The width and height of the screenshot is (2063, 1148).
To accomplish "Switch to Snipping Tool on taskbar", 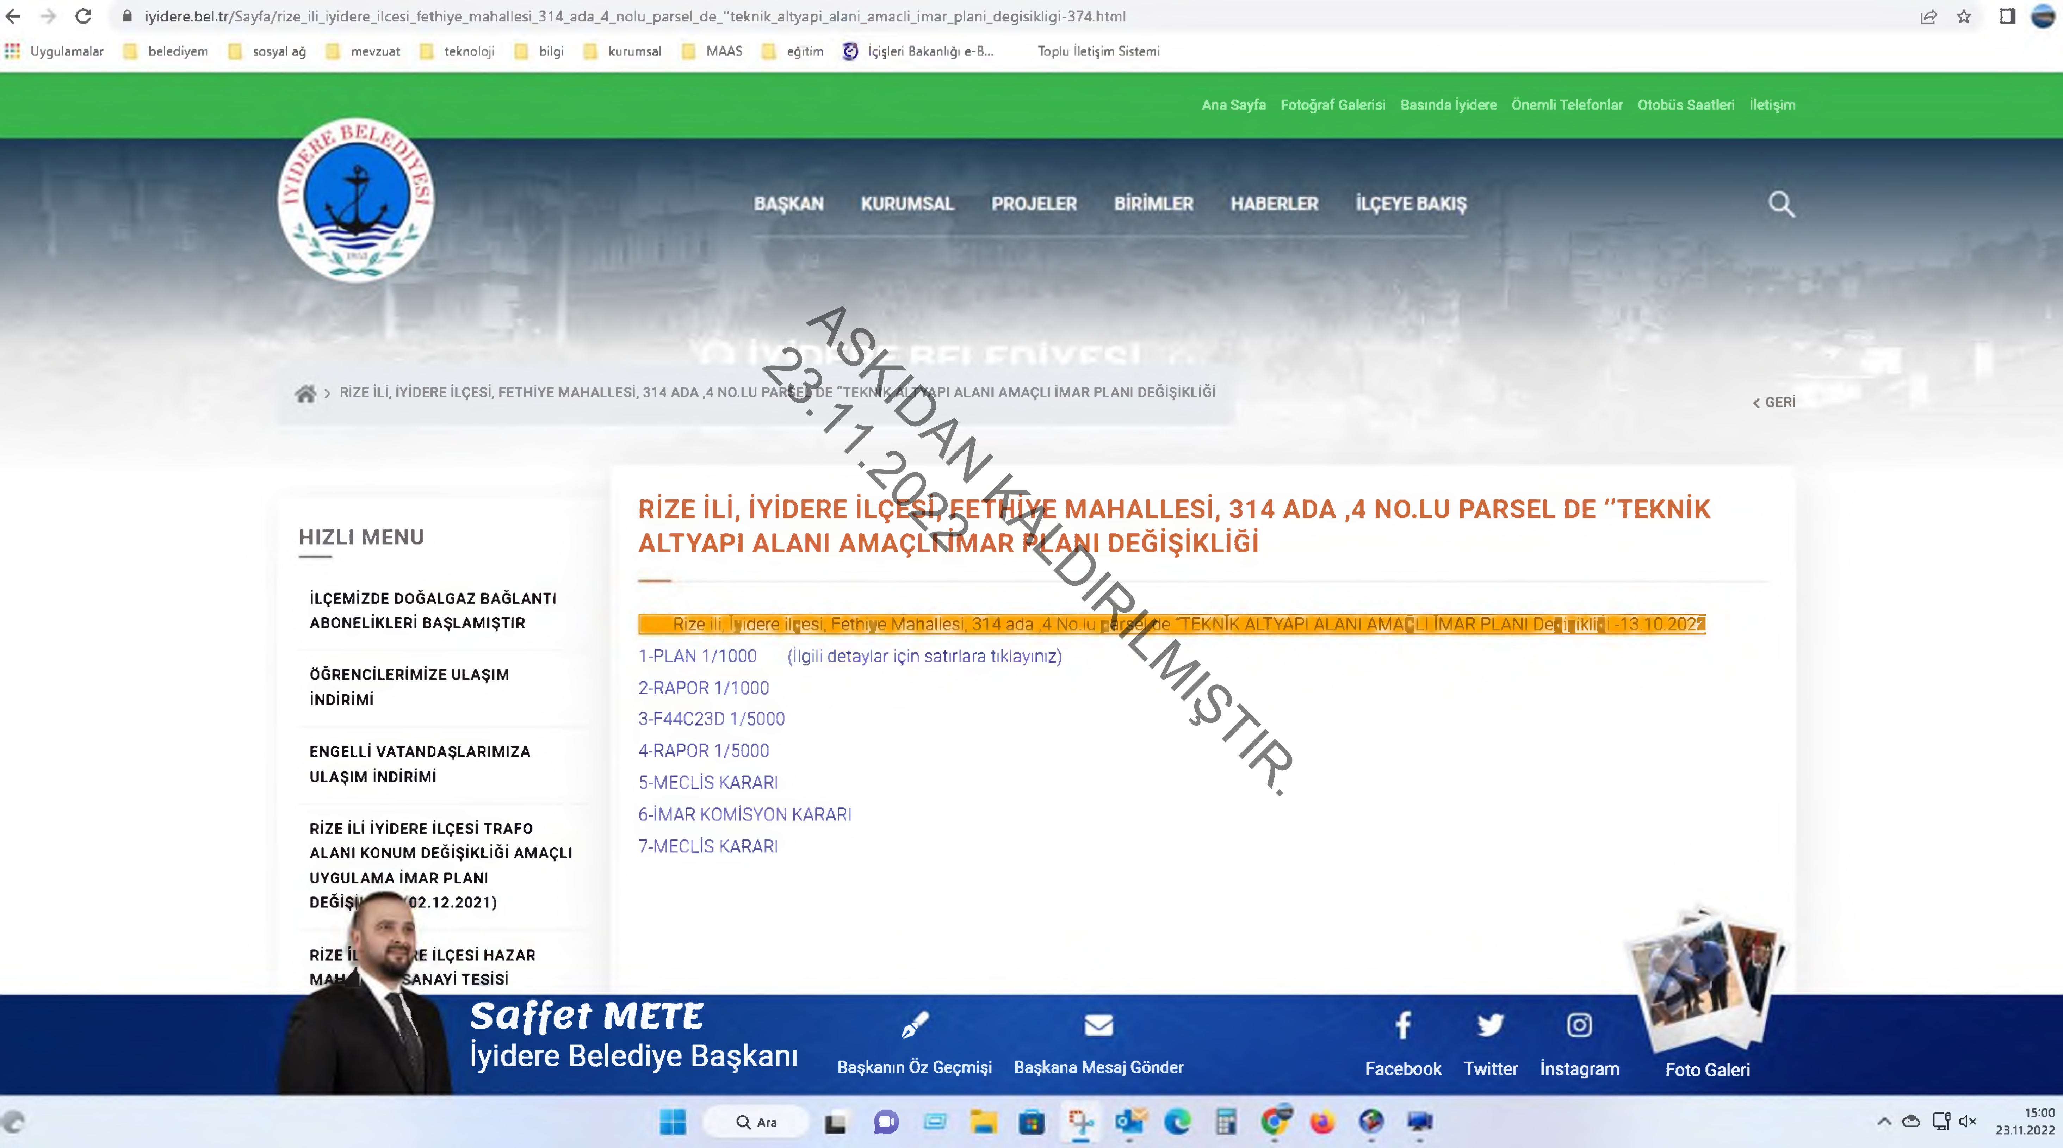I will click(x=1080, y=1122).
